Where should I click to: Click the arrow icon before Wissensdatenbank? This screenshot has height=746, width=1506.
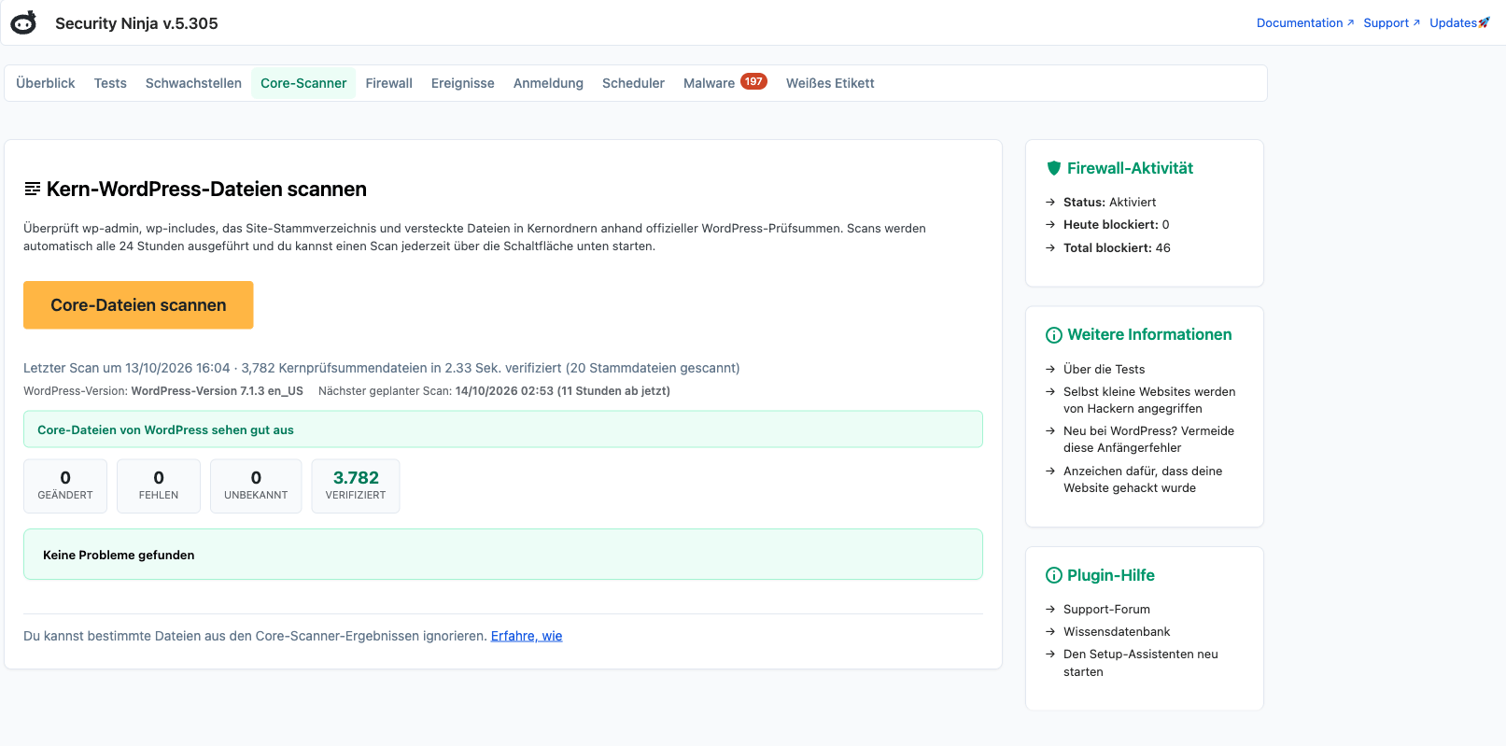1050,632
